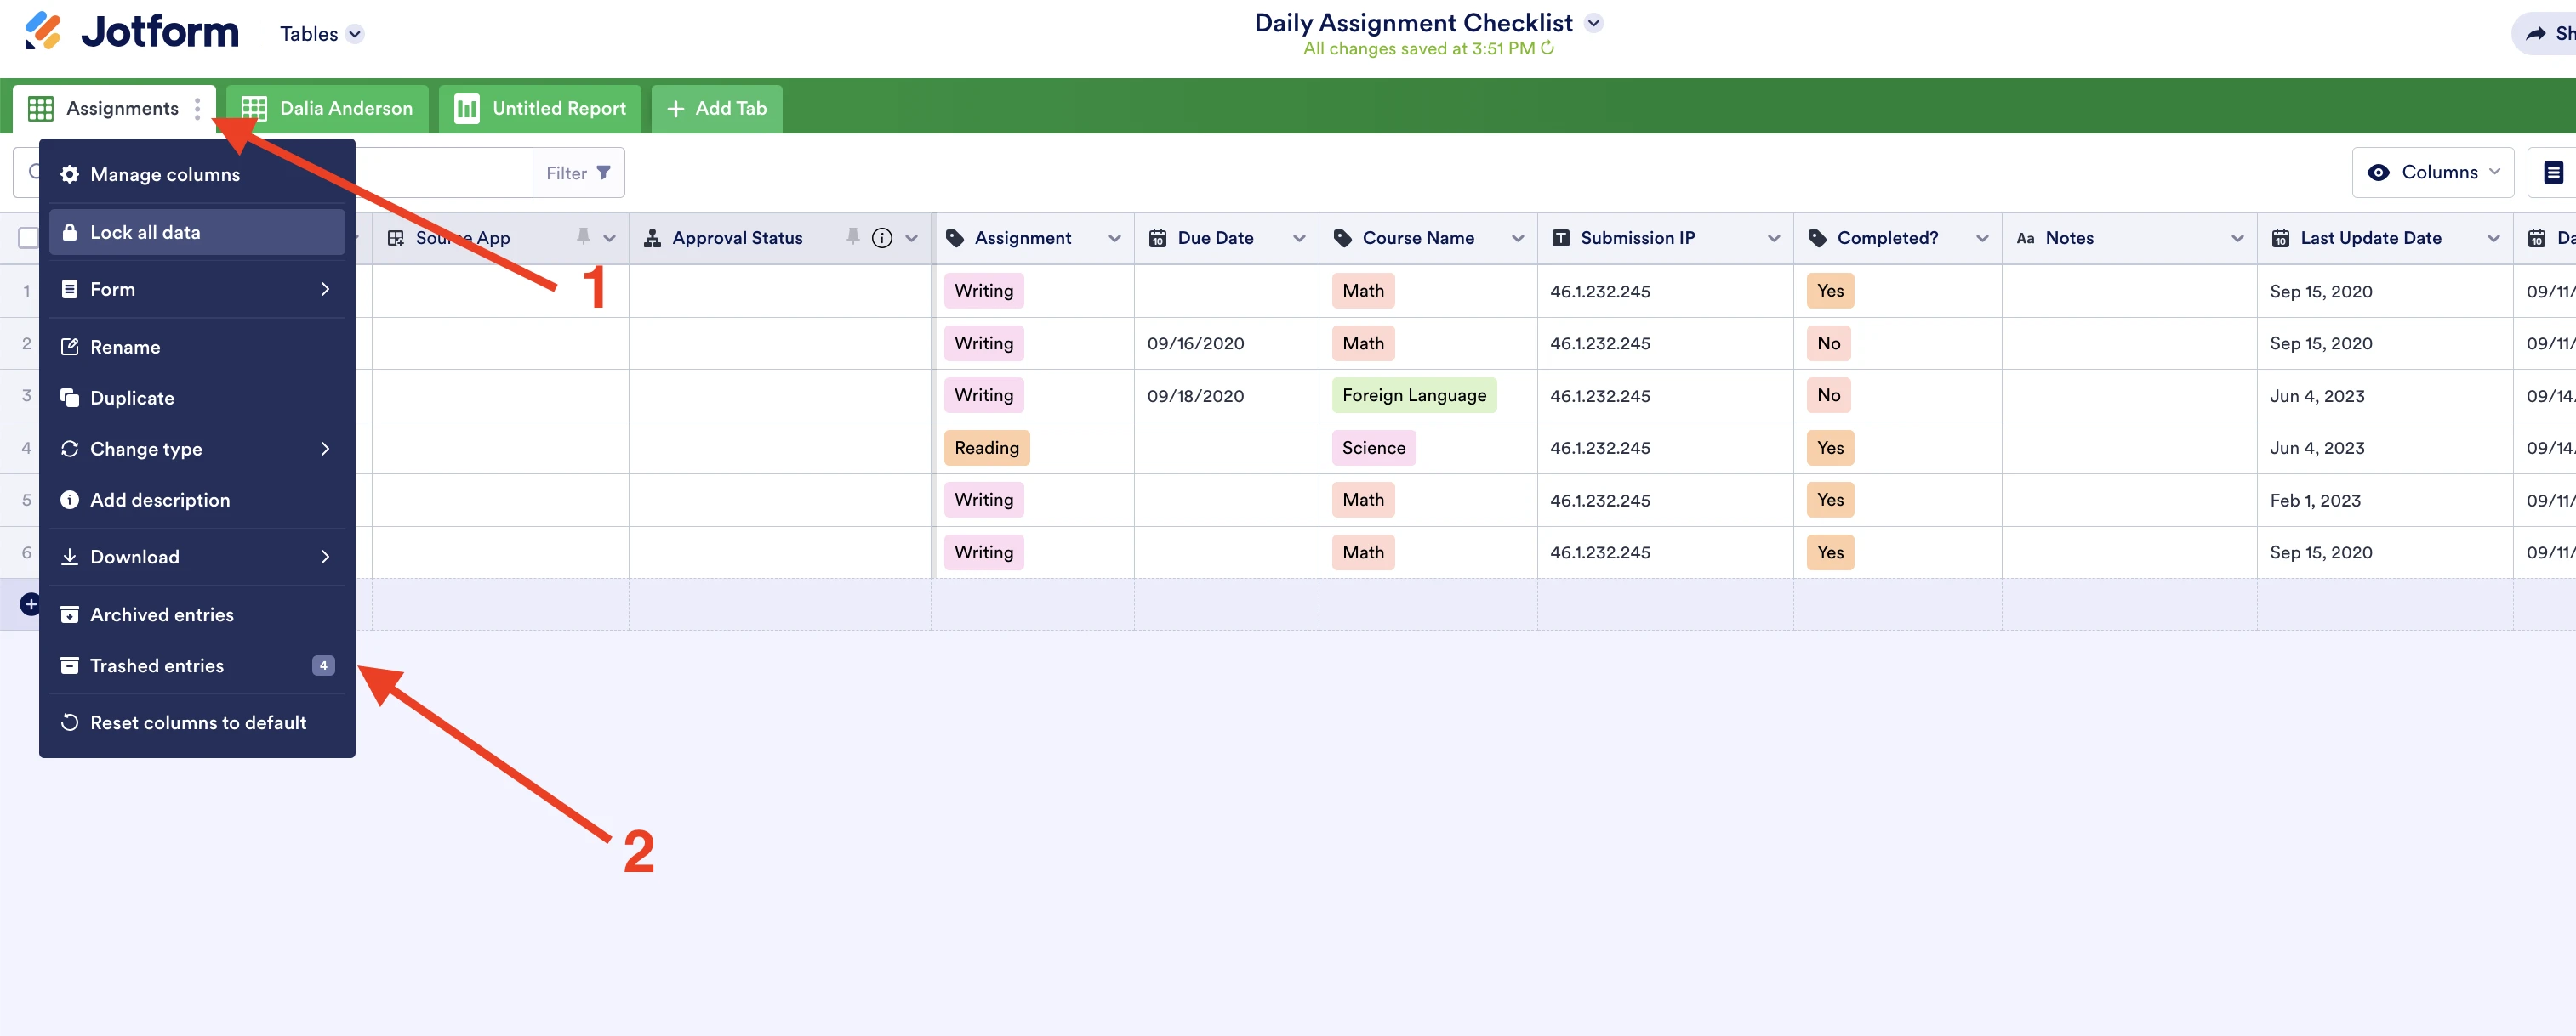Click Reset columns to default
Image resolution: width=2576 pixels, height=1036 pixels.
coord(197,722)
